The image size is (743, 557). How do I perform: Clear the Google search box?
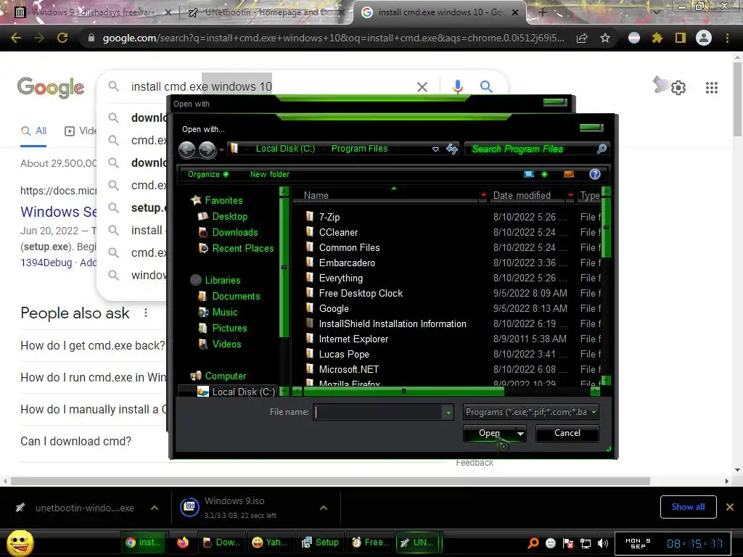(422, 87)
